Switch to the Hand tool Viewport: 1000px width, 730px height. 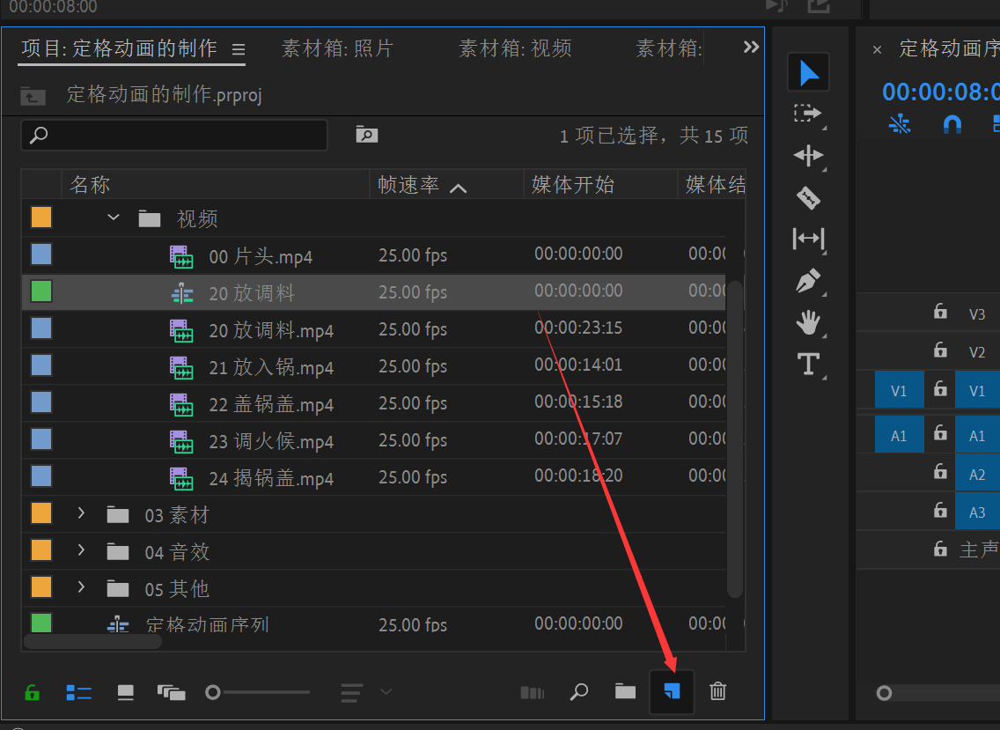[809, 322]
